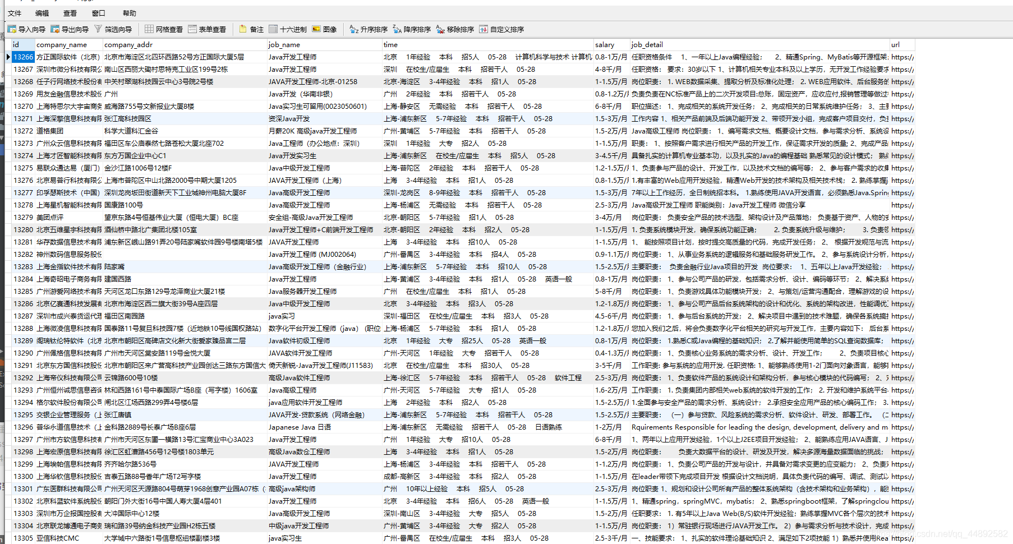Launch the 筛选向导 filter wizard

(113, 29)
